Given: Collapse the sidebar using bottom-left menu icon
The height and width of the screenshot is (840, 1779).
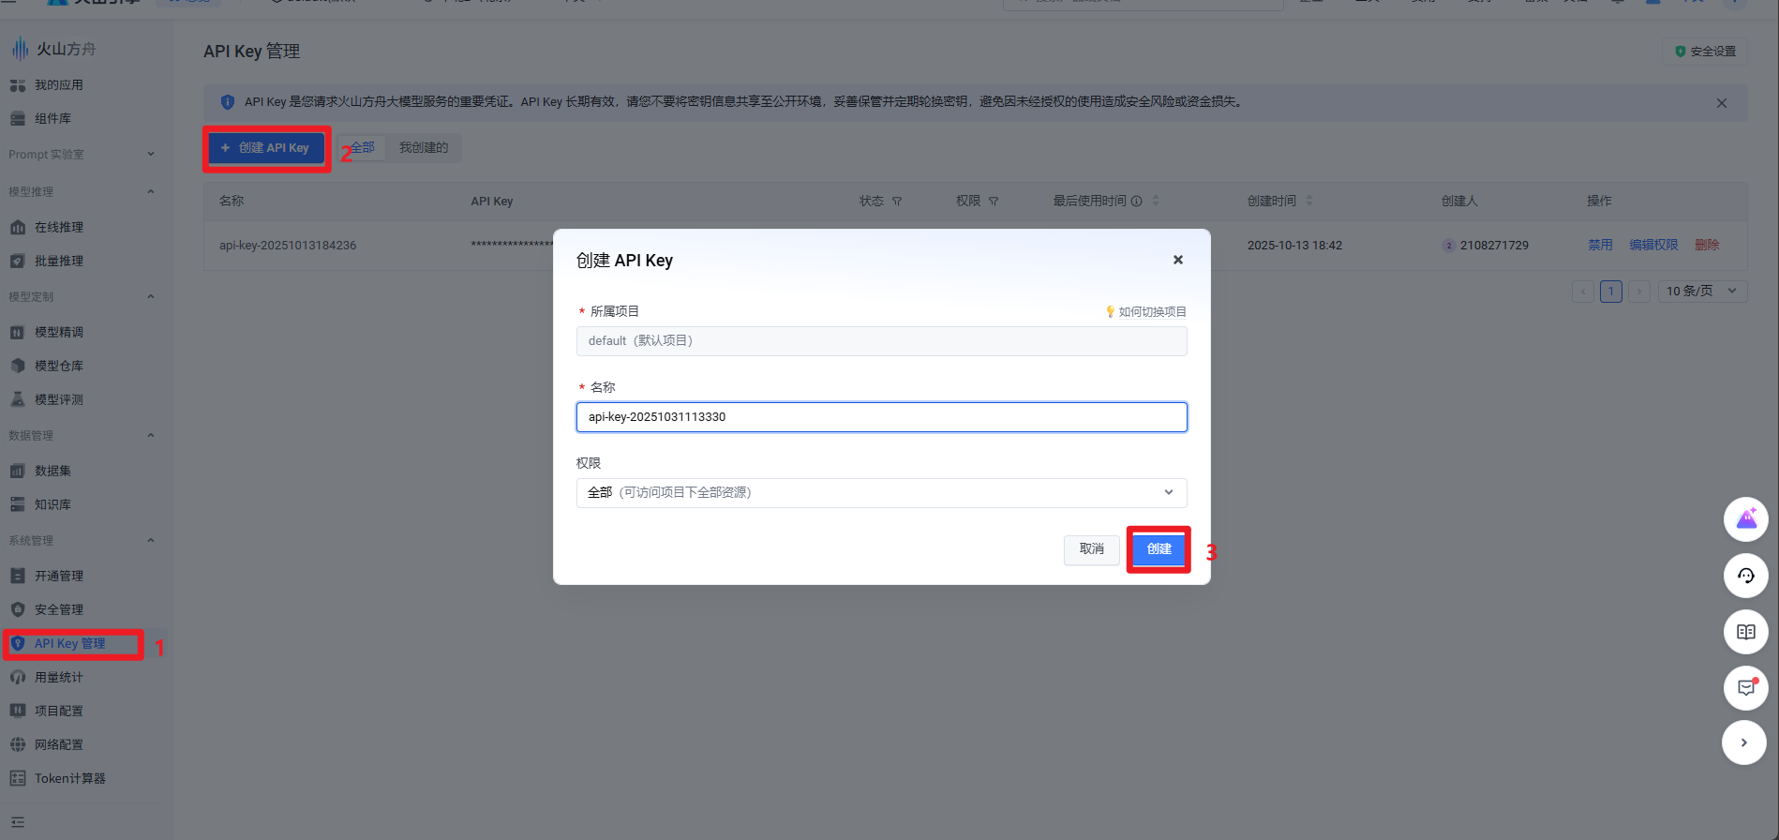Looking at the screenshot, I should 18,822.
